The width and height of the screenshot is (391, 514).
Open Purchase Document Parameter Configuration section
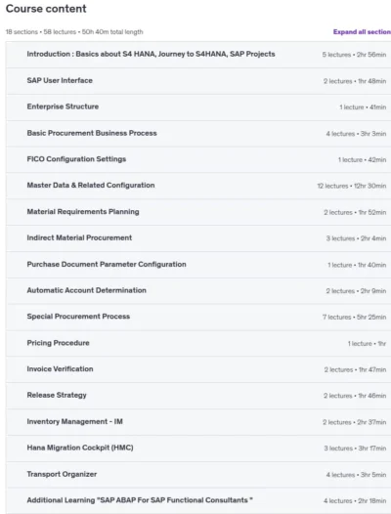198,265
